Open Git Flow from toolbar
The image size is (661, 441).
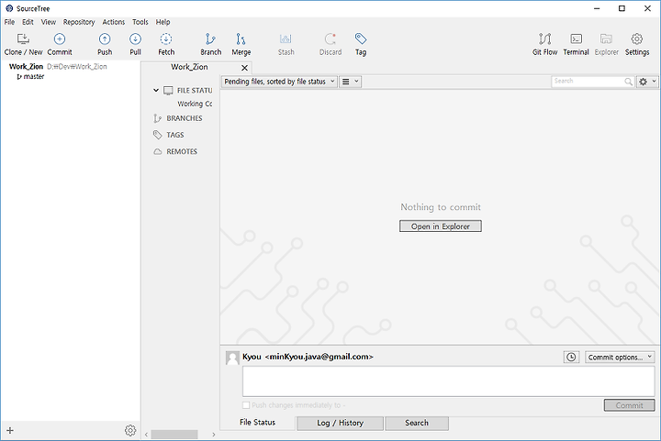[544, 44]
